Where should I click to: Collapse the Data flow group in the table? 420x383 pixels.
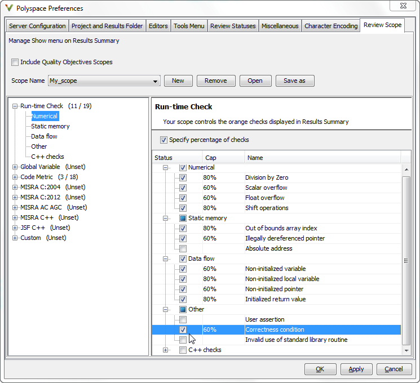[166, 259]
